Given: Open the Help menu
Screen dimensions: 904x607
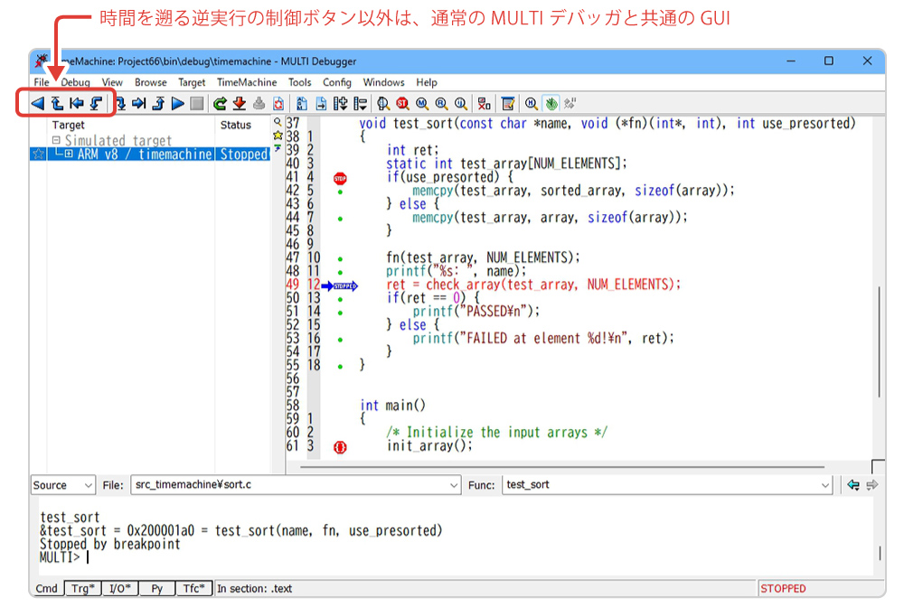Looking at the screenshot, I should coord(427,82).
